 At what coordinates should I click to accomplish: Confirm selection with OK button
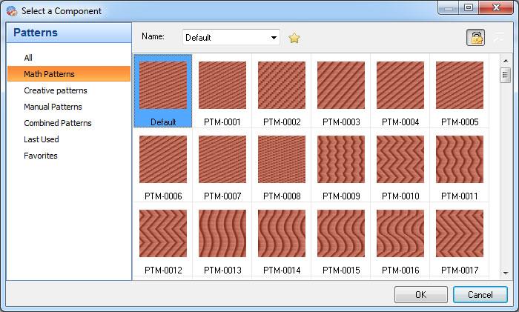pyautogui.click(x=420, y=294)
